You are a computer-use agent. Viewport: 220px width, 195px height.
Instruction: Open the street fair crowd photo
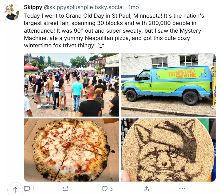tap(71, 85)
